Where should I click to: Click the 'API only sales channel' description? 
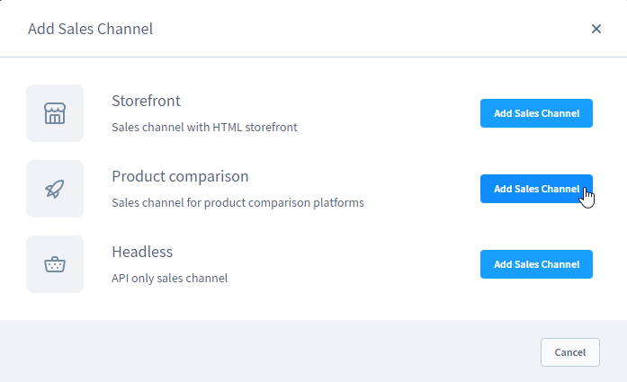169,278
